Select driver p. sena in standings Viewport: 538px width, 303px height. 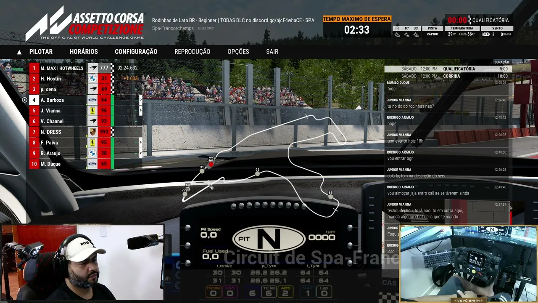tap(48, 90)
